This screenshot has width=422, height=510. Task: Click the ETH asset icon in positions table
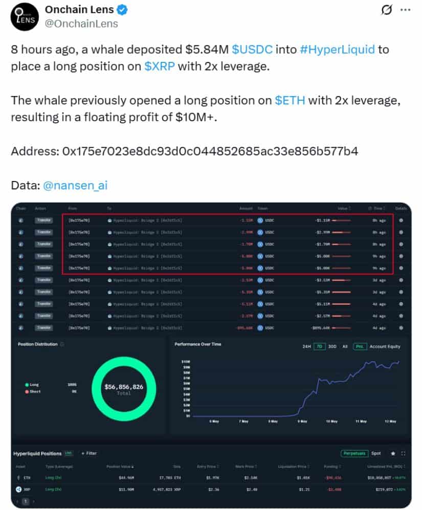pos(18,477)
